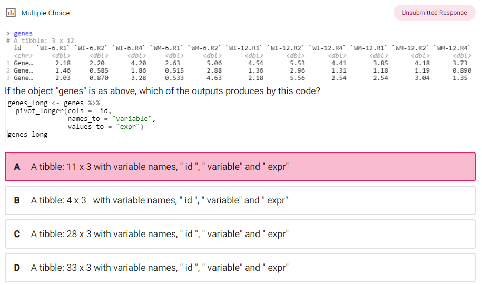Click the poll chart icon beside Multiple Choice
Screen dimensions: 482x285
tap(11, 13)
